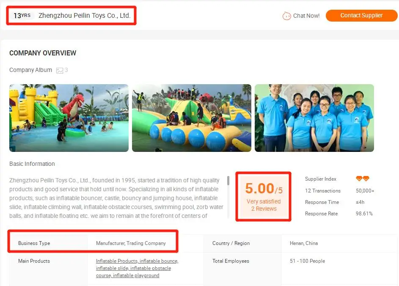Screen dimensions: 399x286
Task: Open the 2 Reviews link
Action: (x=264, y=209)
